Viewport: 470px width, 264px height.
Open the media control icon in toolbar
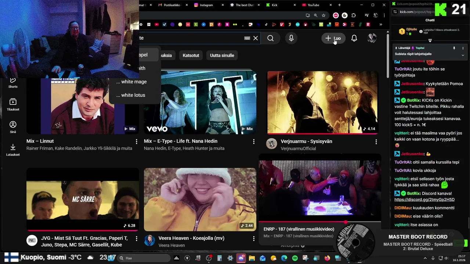[x=367, y=15]
